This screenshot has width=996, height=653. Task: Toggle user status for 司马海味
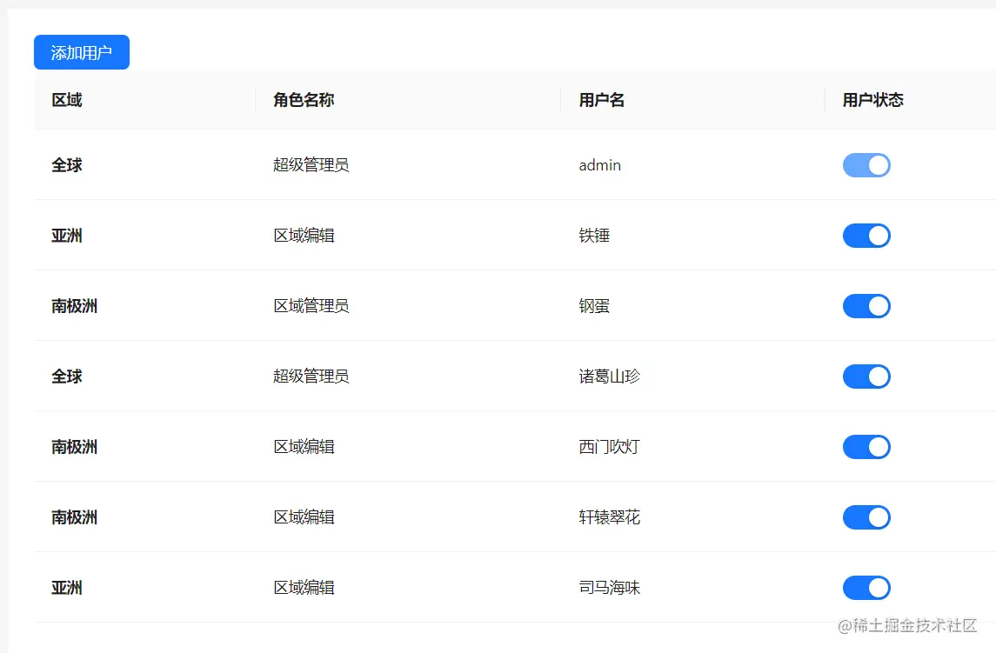click(x=866, y=588)
